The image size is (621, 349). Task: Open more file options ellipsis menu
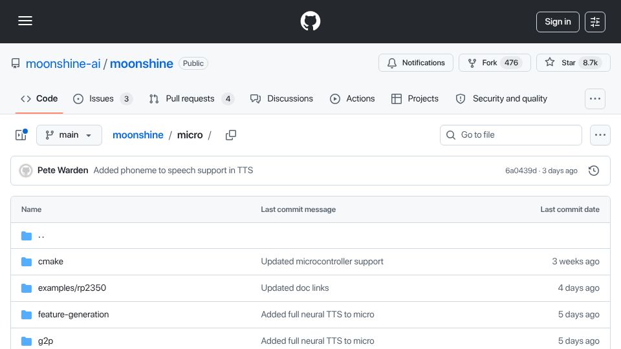[x=600, y=135]
